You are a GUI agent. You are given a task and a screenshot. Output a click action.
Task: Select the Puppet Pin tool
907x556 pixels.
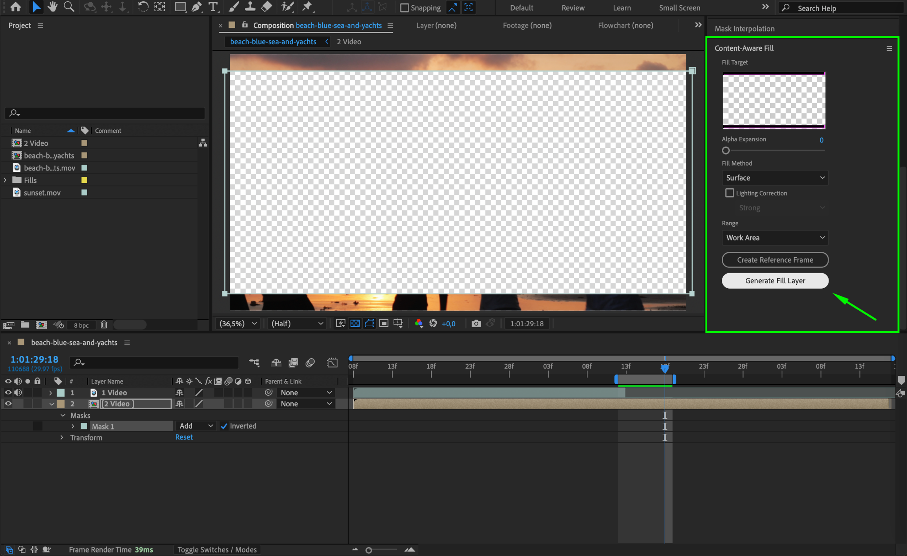307,7
